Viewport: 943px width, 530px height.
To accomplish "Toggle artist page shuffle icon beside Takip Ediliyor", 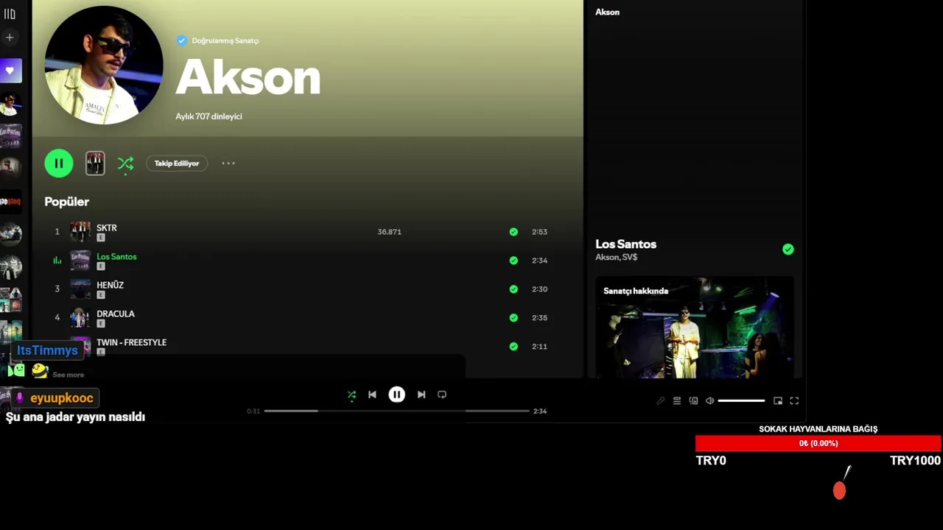I will pyautogui.click(x=125, y=163).
